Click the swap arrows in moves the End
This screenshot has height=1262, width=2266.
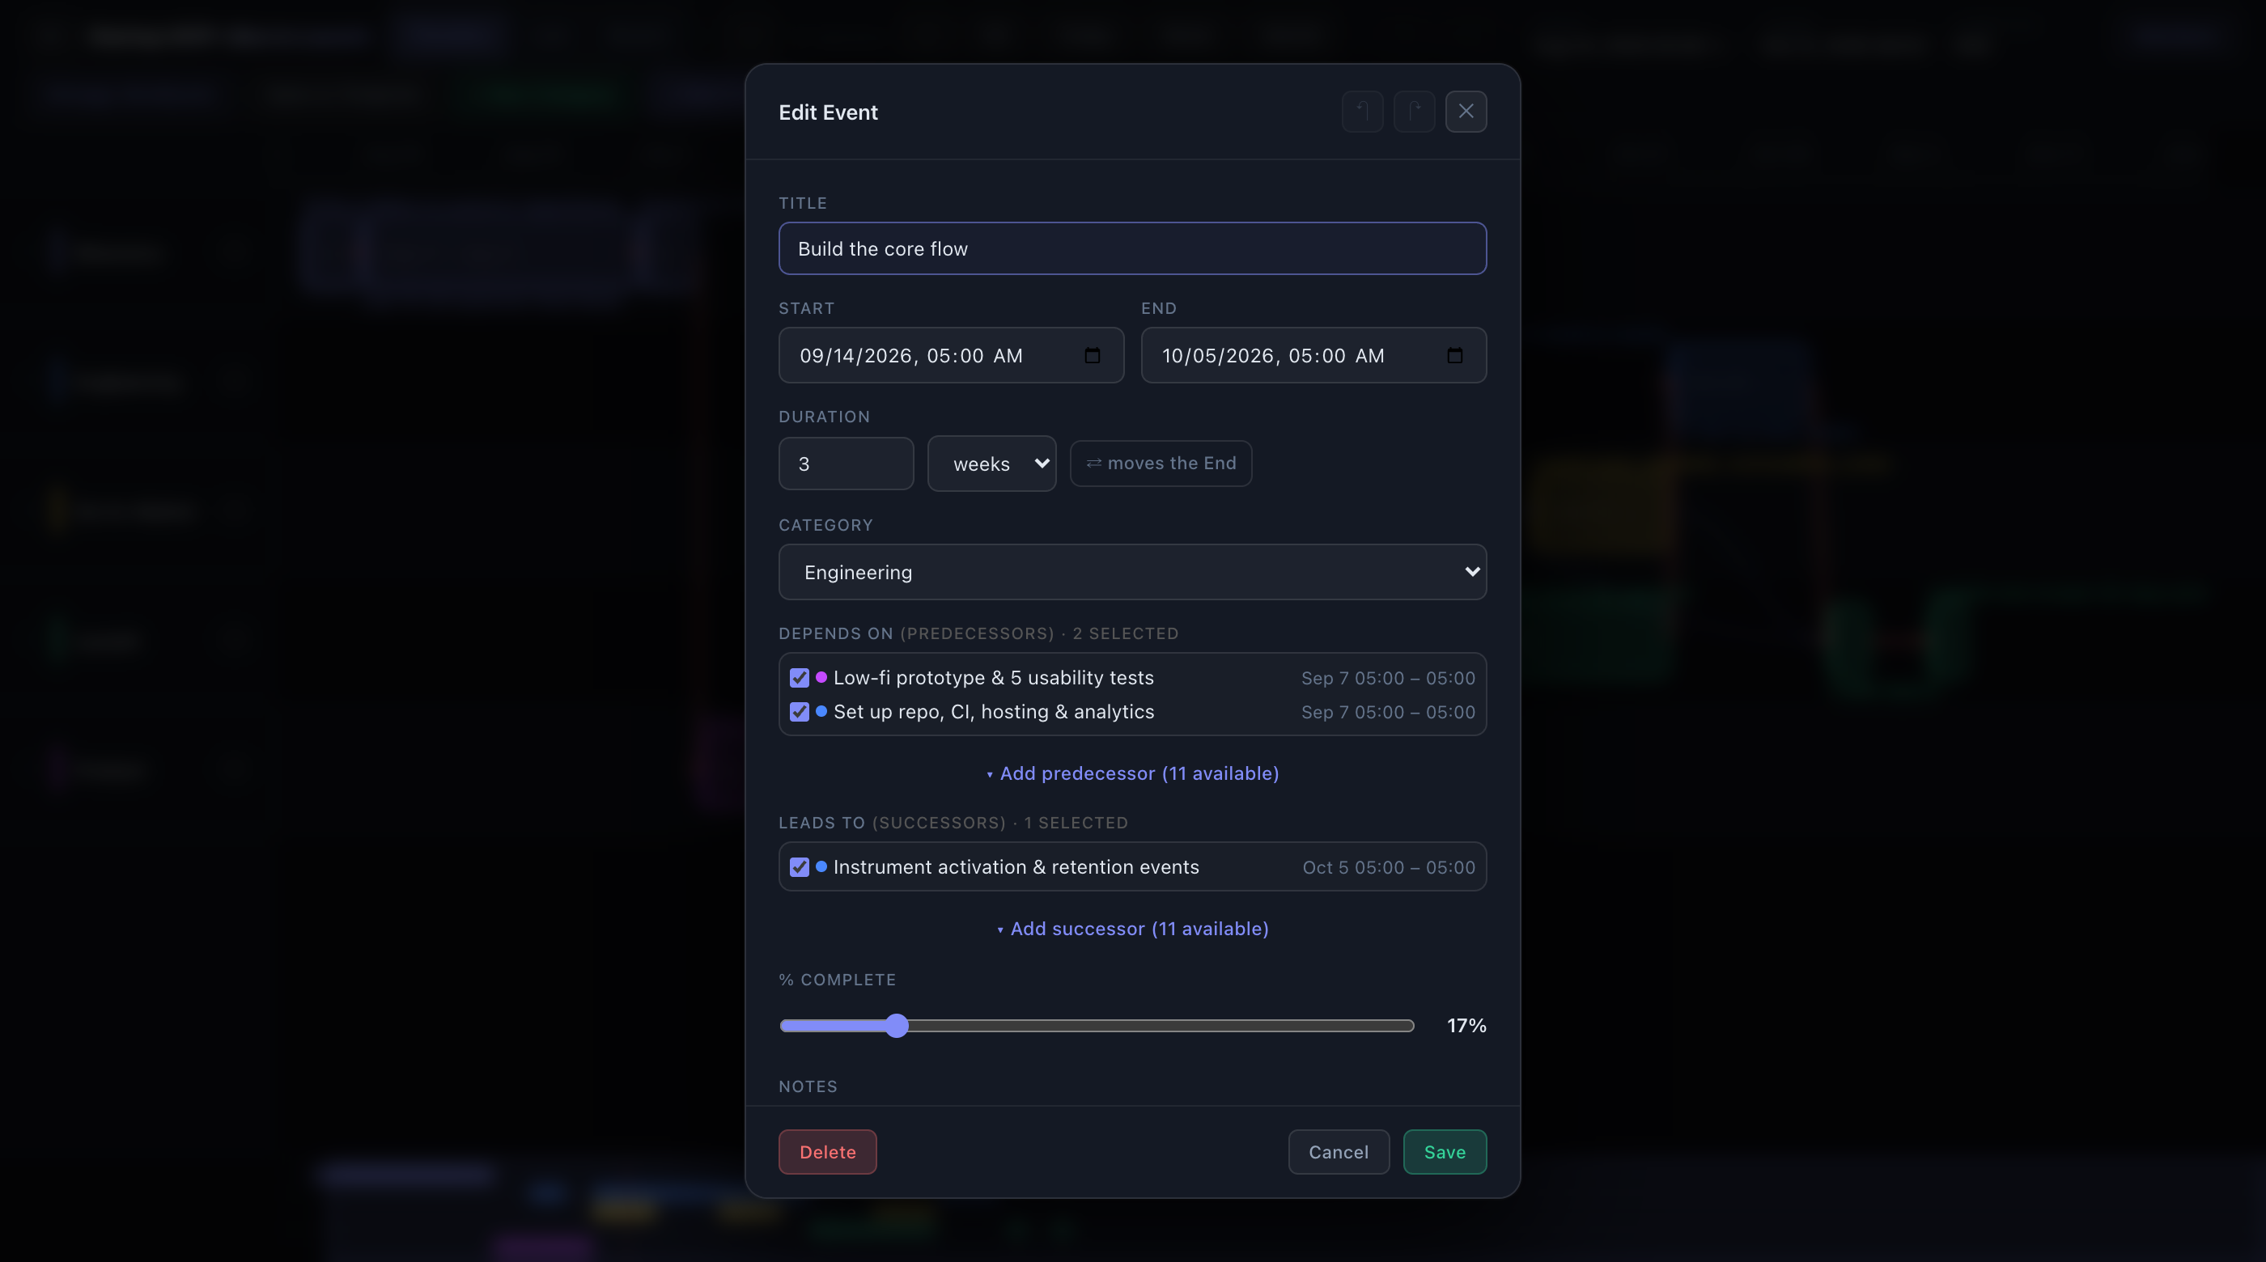pos(1093,464)
